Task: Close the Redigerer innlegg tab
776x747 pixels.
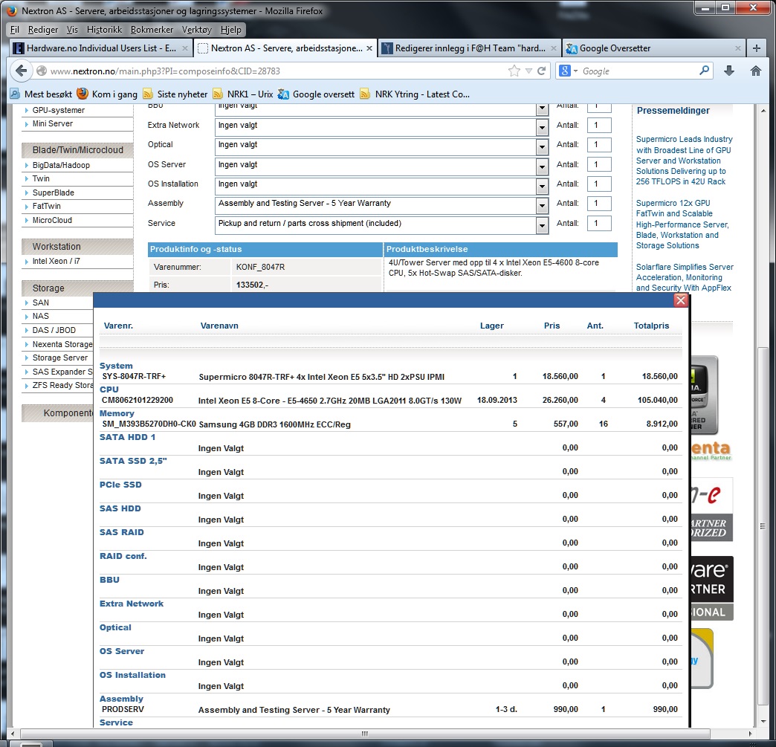Action: coord(554,48)
